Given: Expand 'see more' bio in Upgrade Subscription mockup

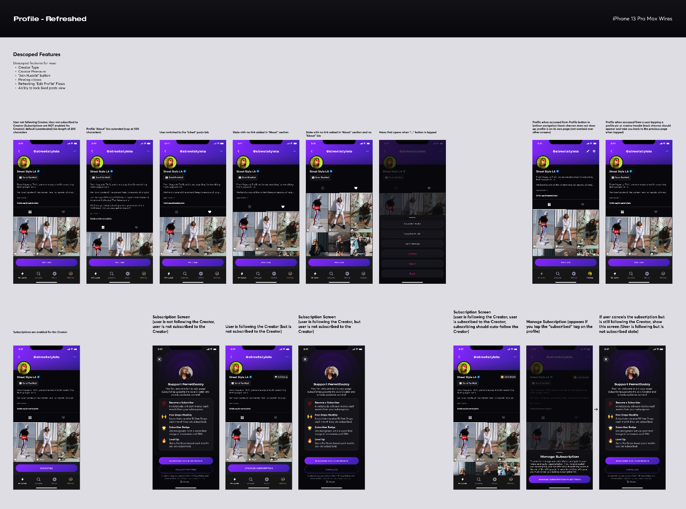Looking at the screenshot, I should pos(235,403).
